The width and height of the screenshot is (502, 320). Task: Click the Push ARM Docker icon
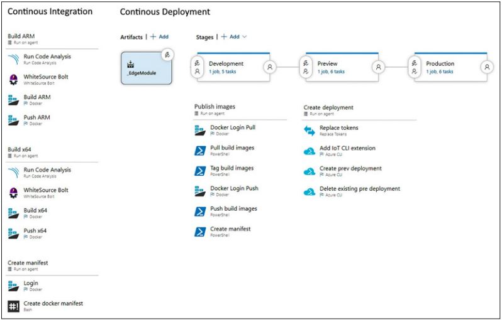pos(14,120)
